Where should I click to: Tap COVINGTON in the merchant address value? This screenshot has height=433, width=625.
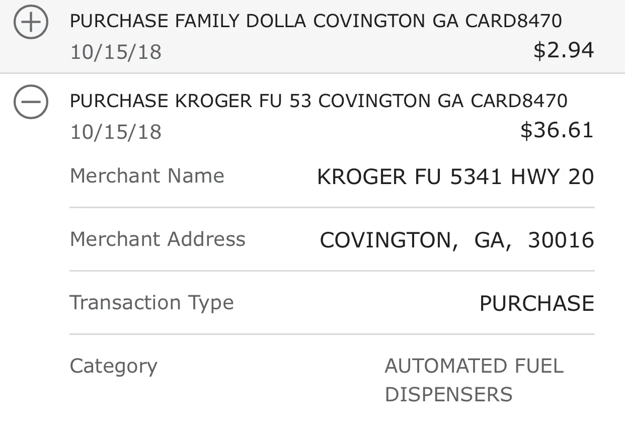click(x=388, y=240)
